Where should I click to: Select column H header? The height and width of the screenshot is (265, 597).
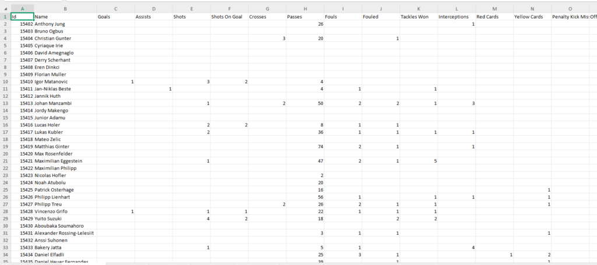coord(305,9)
